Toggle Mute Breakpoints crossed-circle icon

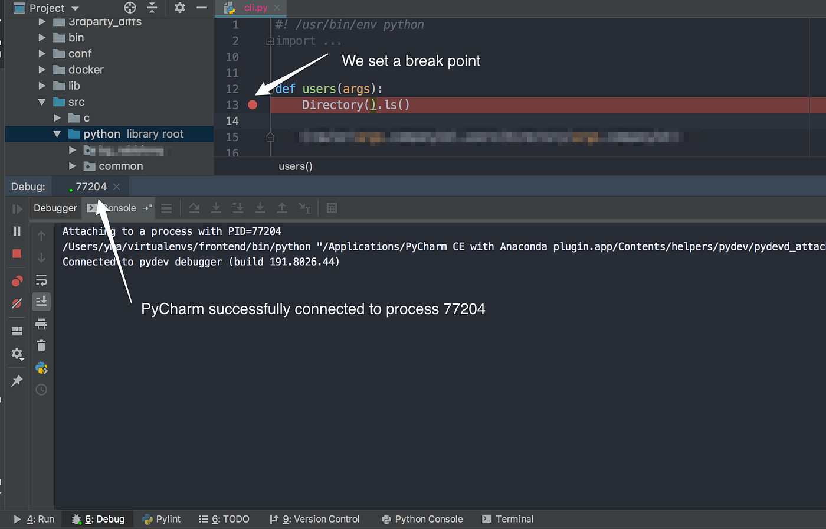(x=17, y=302)
